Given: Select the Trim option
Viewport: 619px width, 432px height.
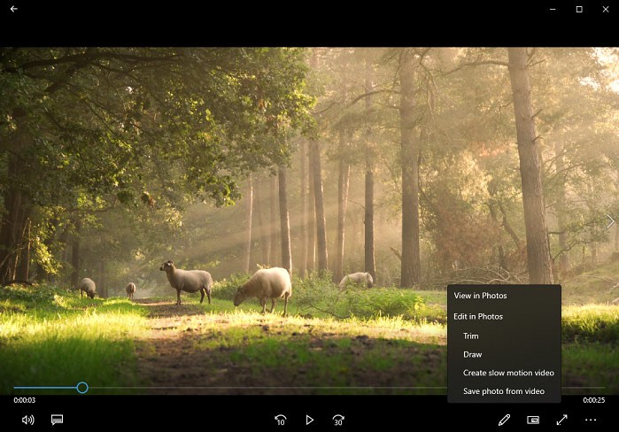Looking at the screenshot, I should (470, 336).
